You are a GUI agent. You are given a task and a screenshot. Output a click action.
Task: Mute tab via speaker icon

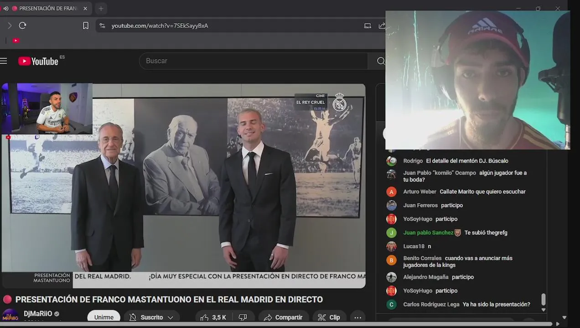[5, 8]
